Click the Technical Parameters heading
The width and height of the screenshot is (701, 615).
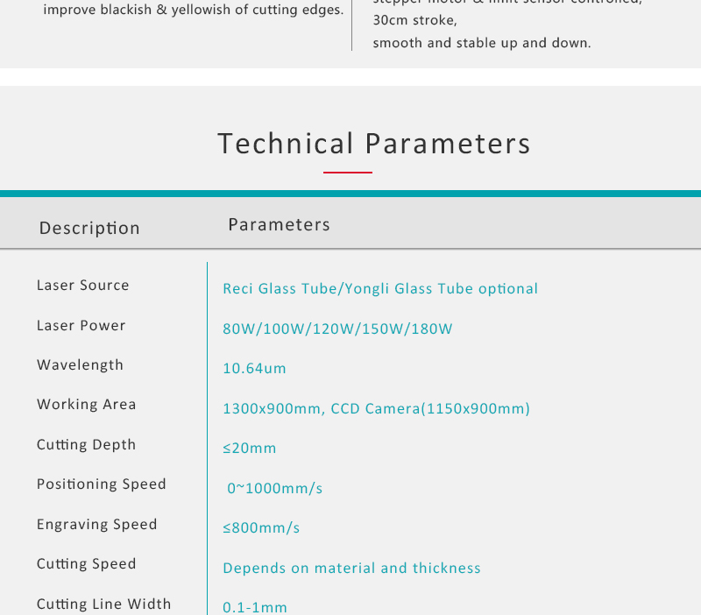tap(374, 144)
